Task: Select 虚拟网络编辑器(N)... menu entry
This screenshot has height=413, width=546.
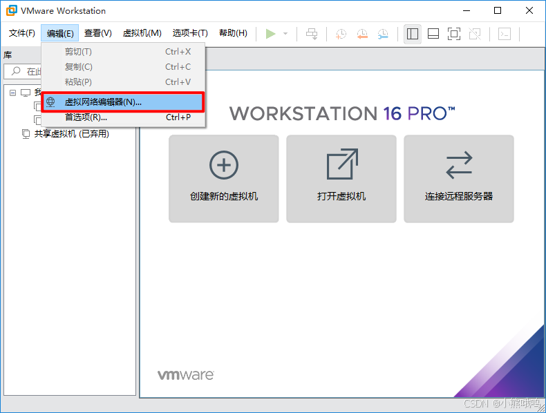Action: 123,102
